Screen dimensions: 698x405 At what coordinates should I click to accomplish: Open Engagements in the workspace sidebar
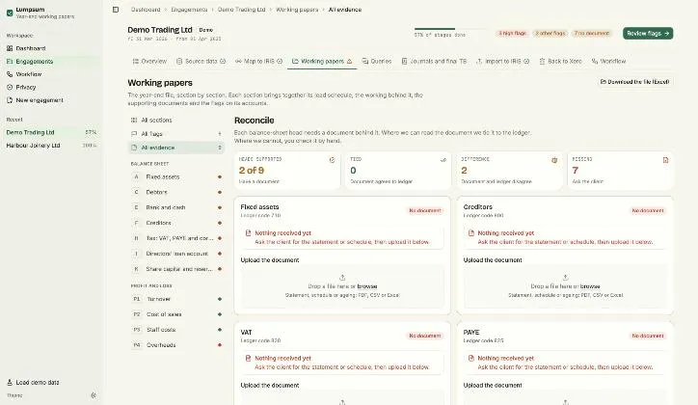pyautogui.click(x=51, y=62)
